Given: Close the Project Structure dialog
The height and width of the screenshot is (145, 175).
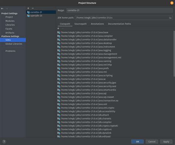Looking at the screenshot, I should point(172,3).
